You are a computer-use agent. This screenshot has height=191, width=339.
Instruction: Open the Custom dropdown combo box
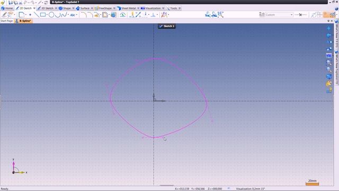pos(279,15)
